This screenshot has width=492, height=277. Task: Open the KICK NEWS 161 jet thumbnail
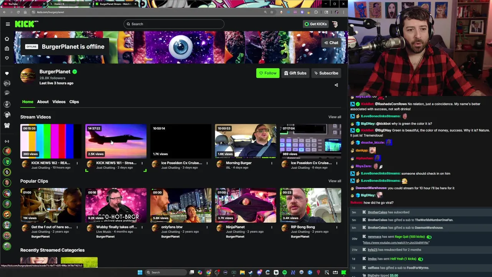pos(116,141)
